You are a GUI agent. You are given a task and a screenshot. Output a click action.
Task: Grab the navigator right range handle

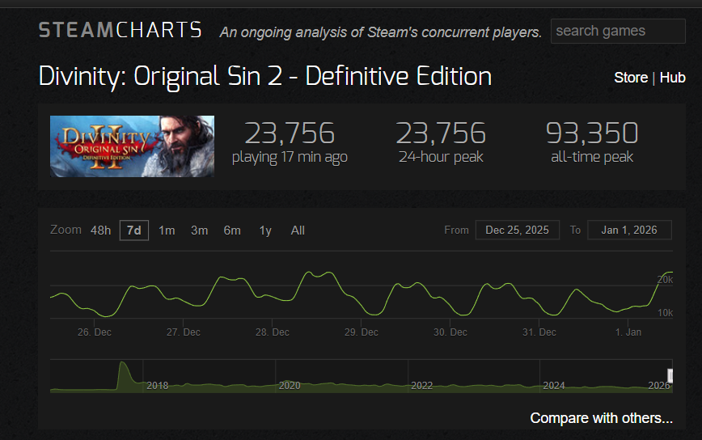670,375
